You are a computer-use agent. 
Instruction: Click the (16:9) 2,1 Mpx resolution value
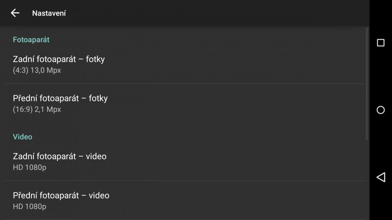click(37, 110)
